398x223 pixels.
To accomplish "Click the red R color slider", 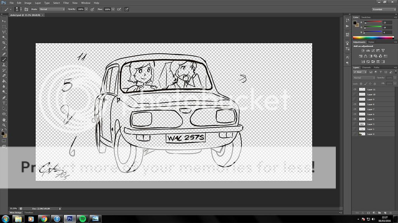I will click(372, 23).
